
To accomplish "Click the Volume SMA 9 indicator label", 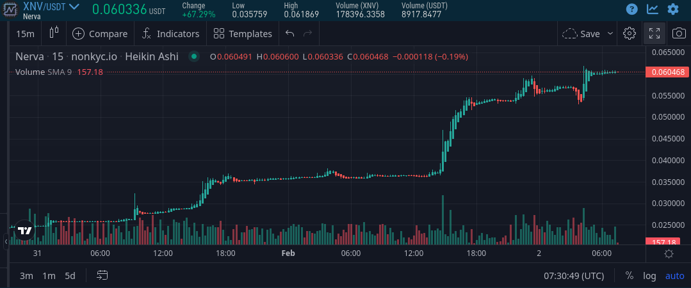I will [x=43, y=72].
